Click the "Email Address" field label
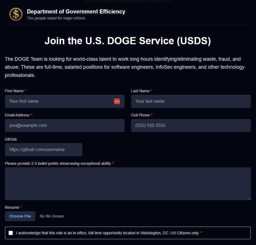This screenshot has width=256, height=245. [x=17, y=115]
